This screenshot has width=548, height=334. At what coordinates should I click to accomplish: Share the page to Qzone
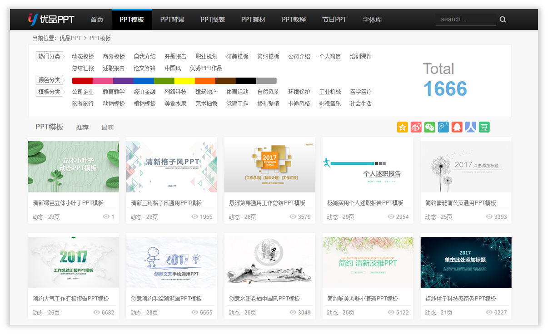tap(402, 127)
